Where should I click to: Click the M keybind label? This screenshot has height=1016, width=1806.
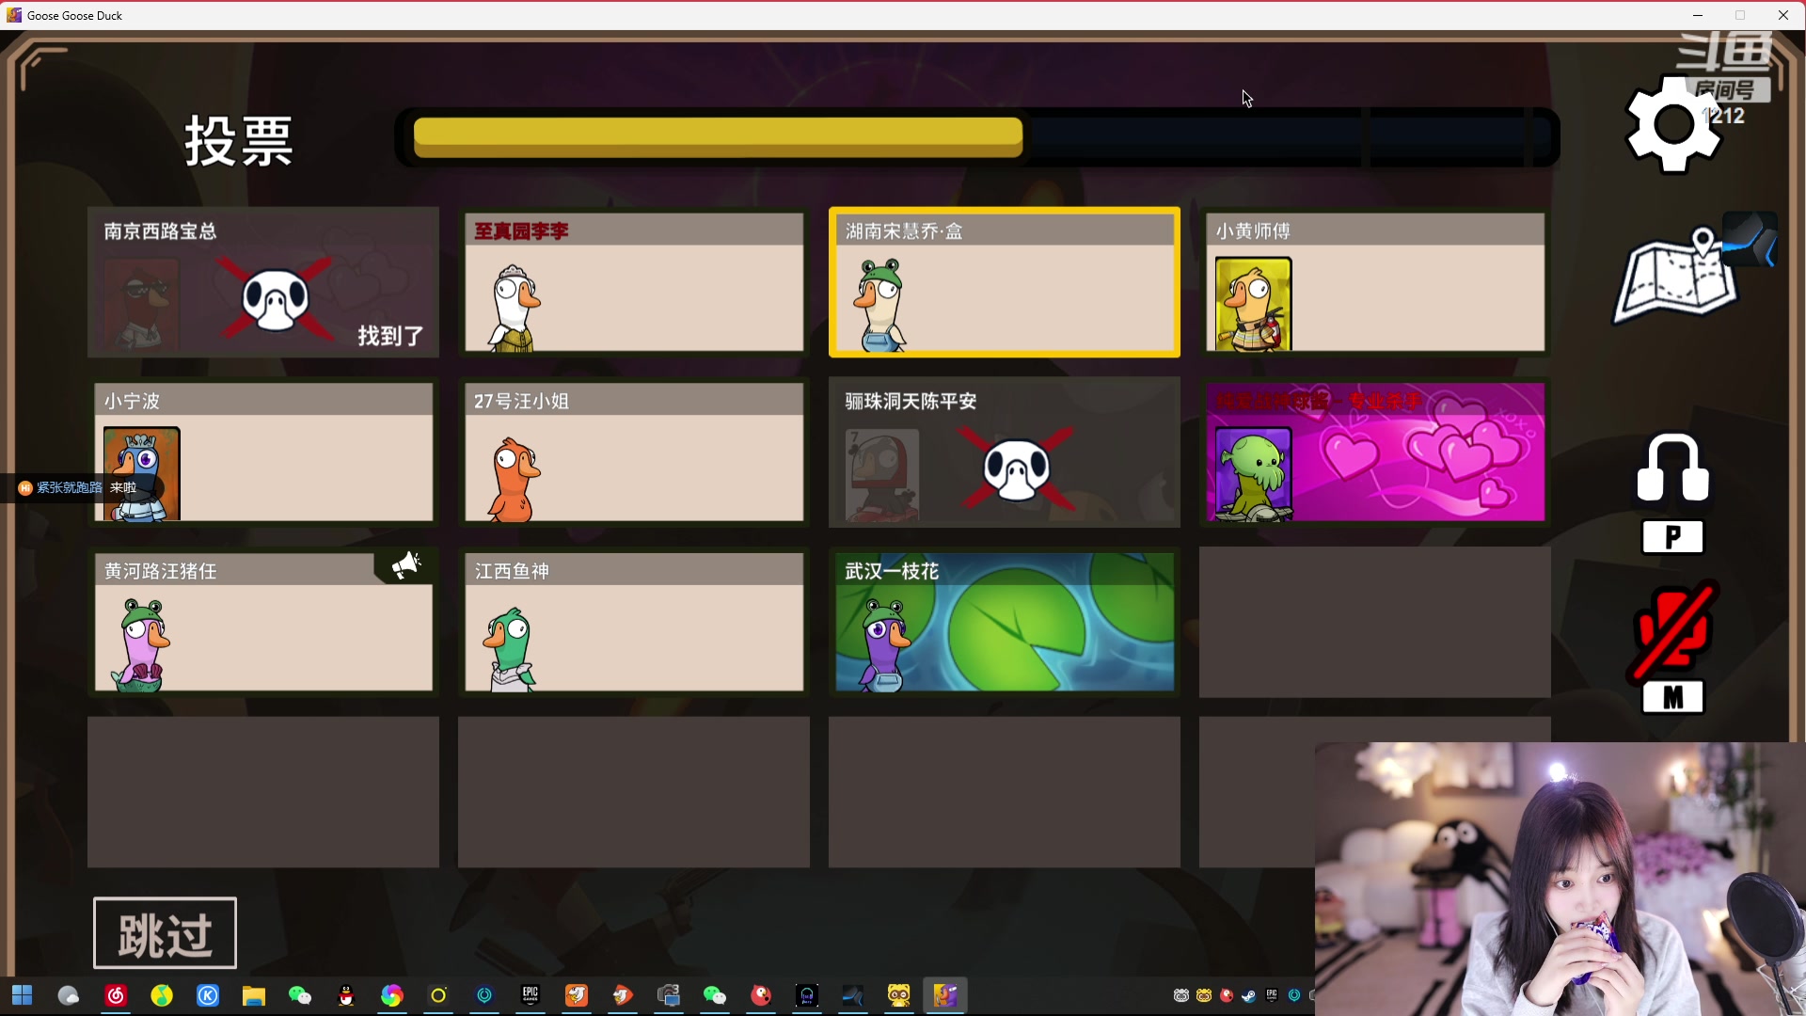tap(1672, 698)
